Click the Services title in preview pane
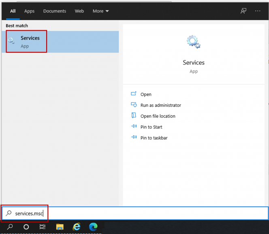The width and height of the screenshot is (269, 234). [x=194, y=63]
